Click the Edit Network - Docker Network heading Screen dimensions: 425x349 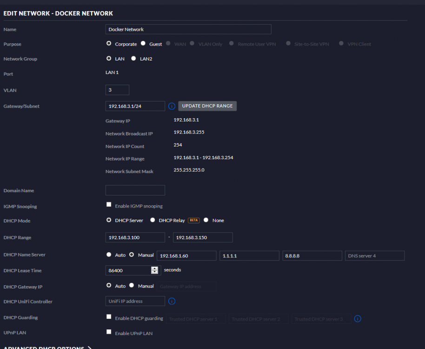58,13
